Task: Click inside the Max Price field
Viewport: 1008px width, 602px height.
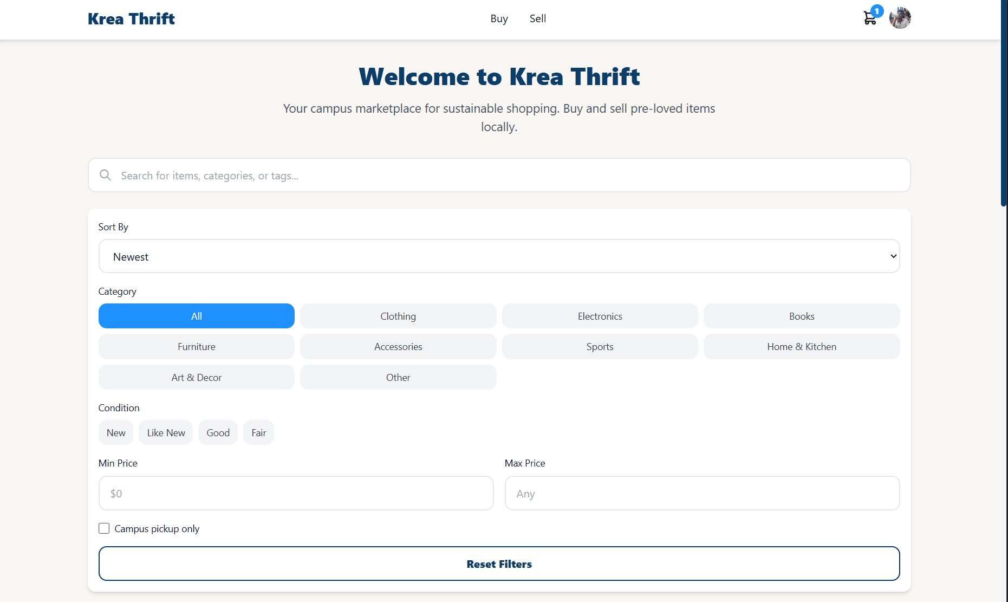Action: coord(701,493)
